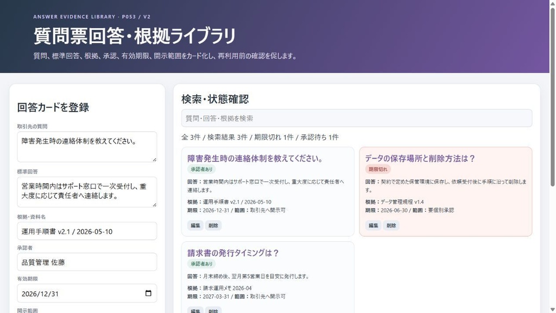Click the resize grip of 取引先の質問 textarea
556x313 pixels.
[x=154, y=160]
